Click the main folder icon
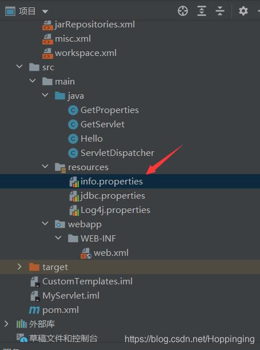Image resolution: width=260 pixels, height=350 pixels. (x=47, y=82)
